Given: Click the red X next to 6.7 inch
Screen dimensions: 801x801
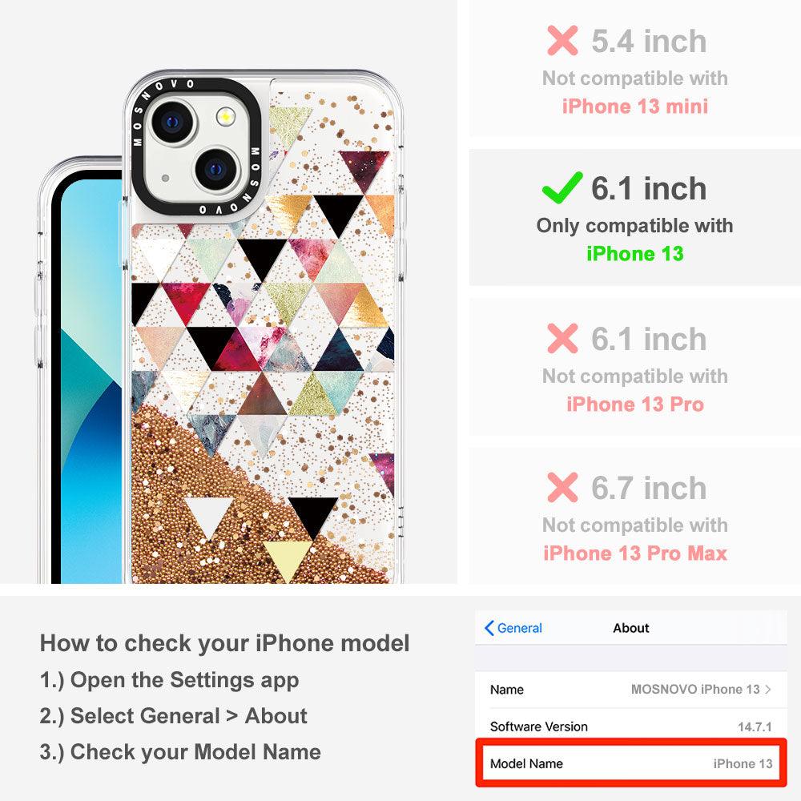Looking at the screenshot, I should coord(562,487).
